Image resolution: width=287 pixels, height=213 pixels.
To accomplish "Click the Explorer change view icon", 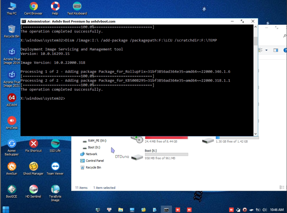I will [260, 50].
